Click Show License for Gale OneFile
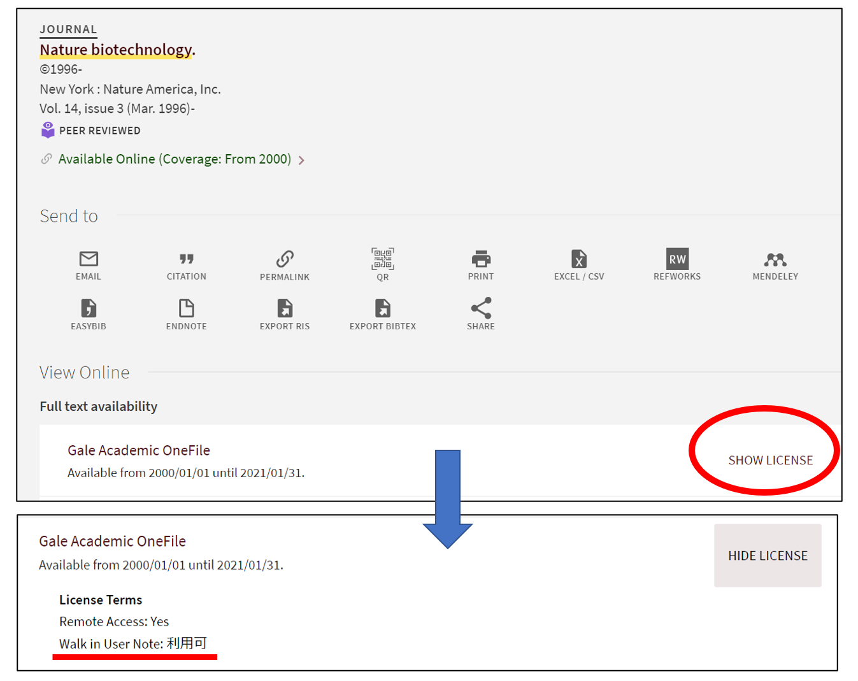Image resolution: width=858 pixels, height=681 pixels. [x=771, y=460]
